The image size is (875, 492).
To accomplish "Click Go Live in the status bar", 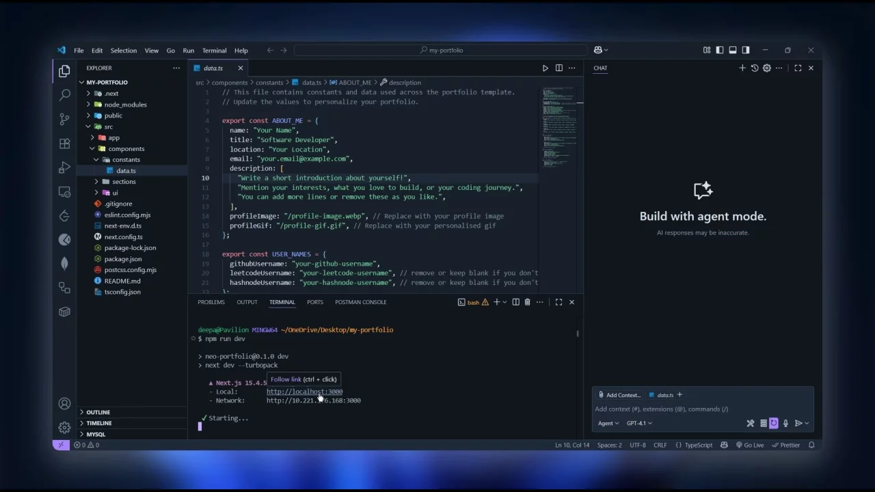I will (749, 445).
